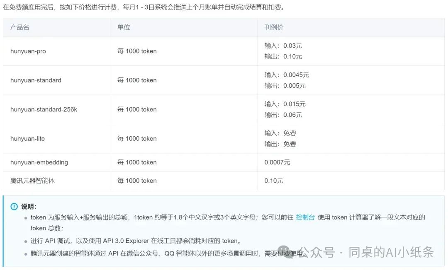
Task: Click the note starting 腾讯元器创建的智能体通过 API
Action: point(168,253)
